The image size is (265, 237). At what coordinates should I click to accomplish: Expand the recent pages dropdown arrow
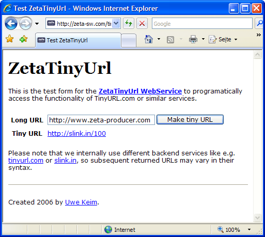(x=37, y=24)
